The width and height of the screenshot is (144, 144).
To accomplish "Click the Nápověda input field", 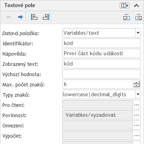I will pos(102,53).
